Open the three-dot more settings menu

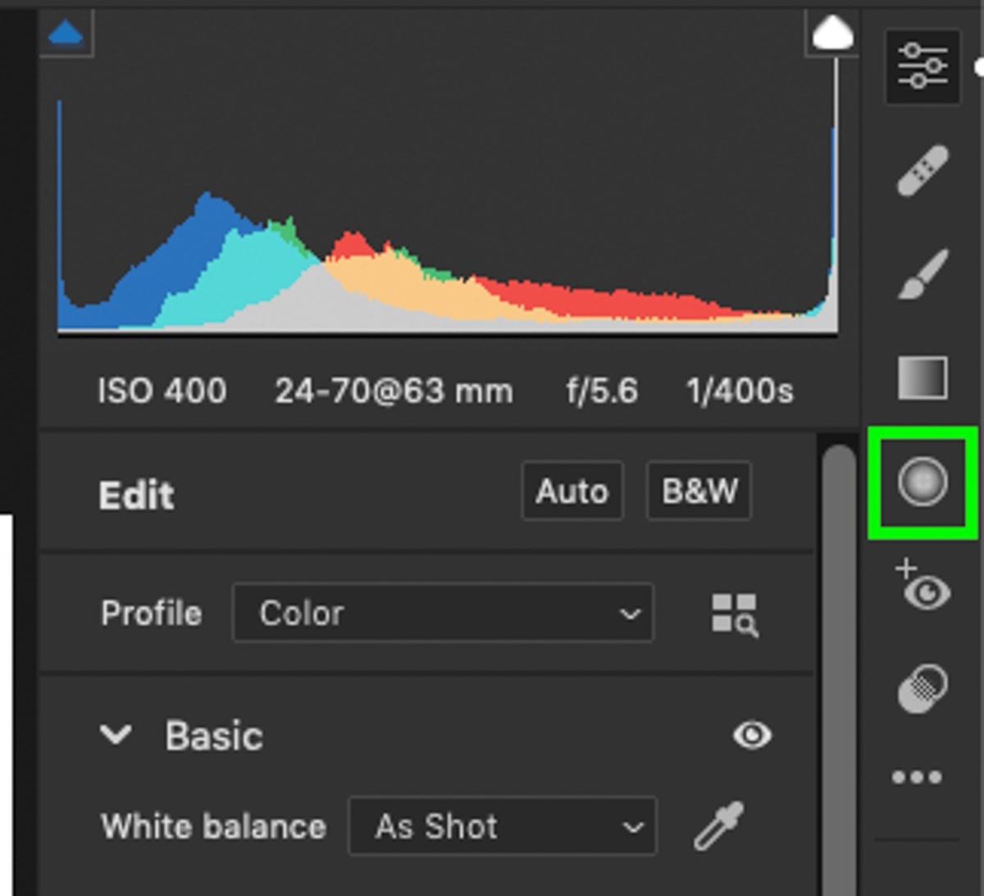tap(917, 778)
